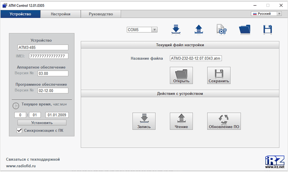
Task: Open the Руководство tab
Action: point(101,14)
